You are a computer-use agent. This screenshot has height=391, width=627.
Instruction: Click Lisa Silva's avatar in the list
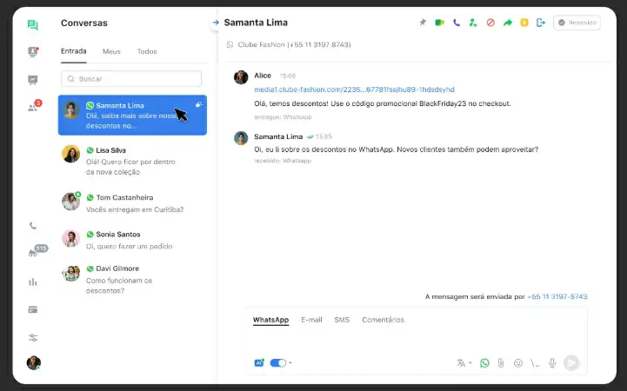[x=70, y=154]
